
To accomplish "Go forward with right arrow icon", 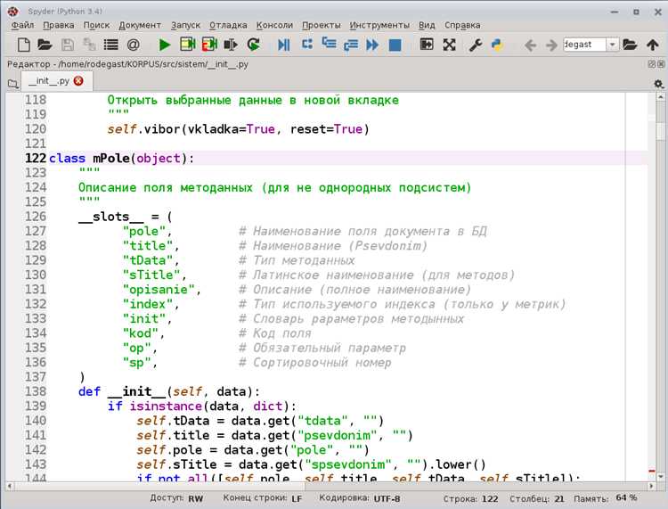I will click(x=551, y=45).
